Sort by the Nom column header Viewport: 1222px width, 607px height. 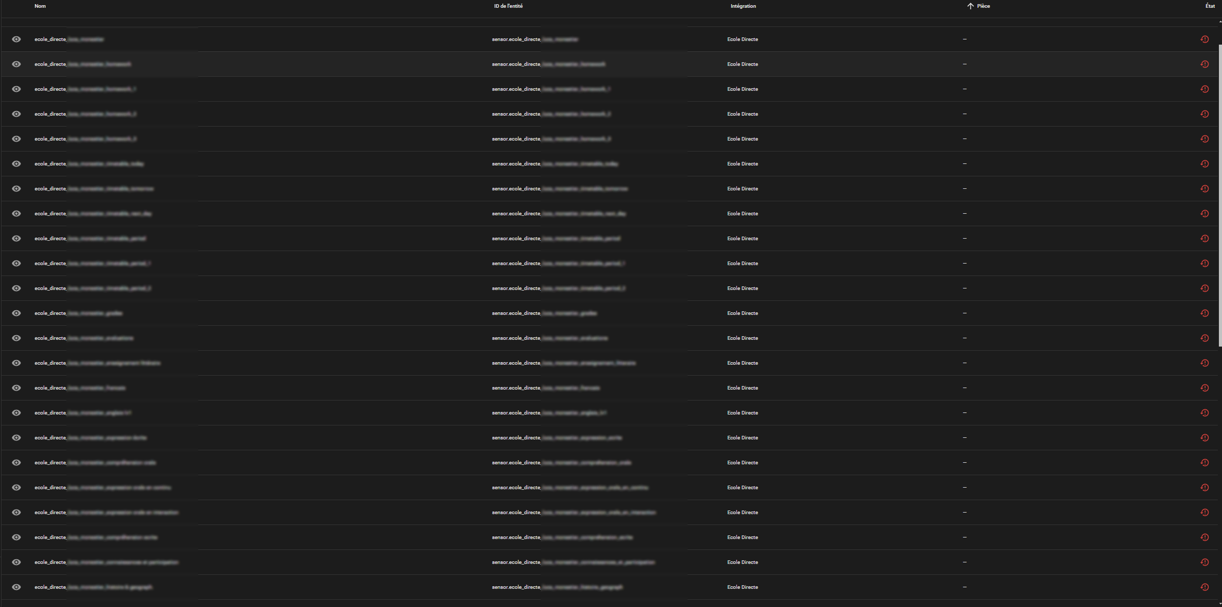[x=40, y=6]
